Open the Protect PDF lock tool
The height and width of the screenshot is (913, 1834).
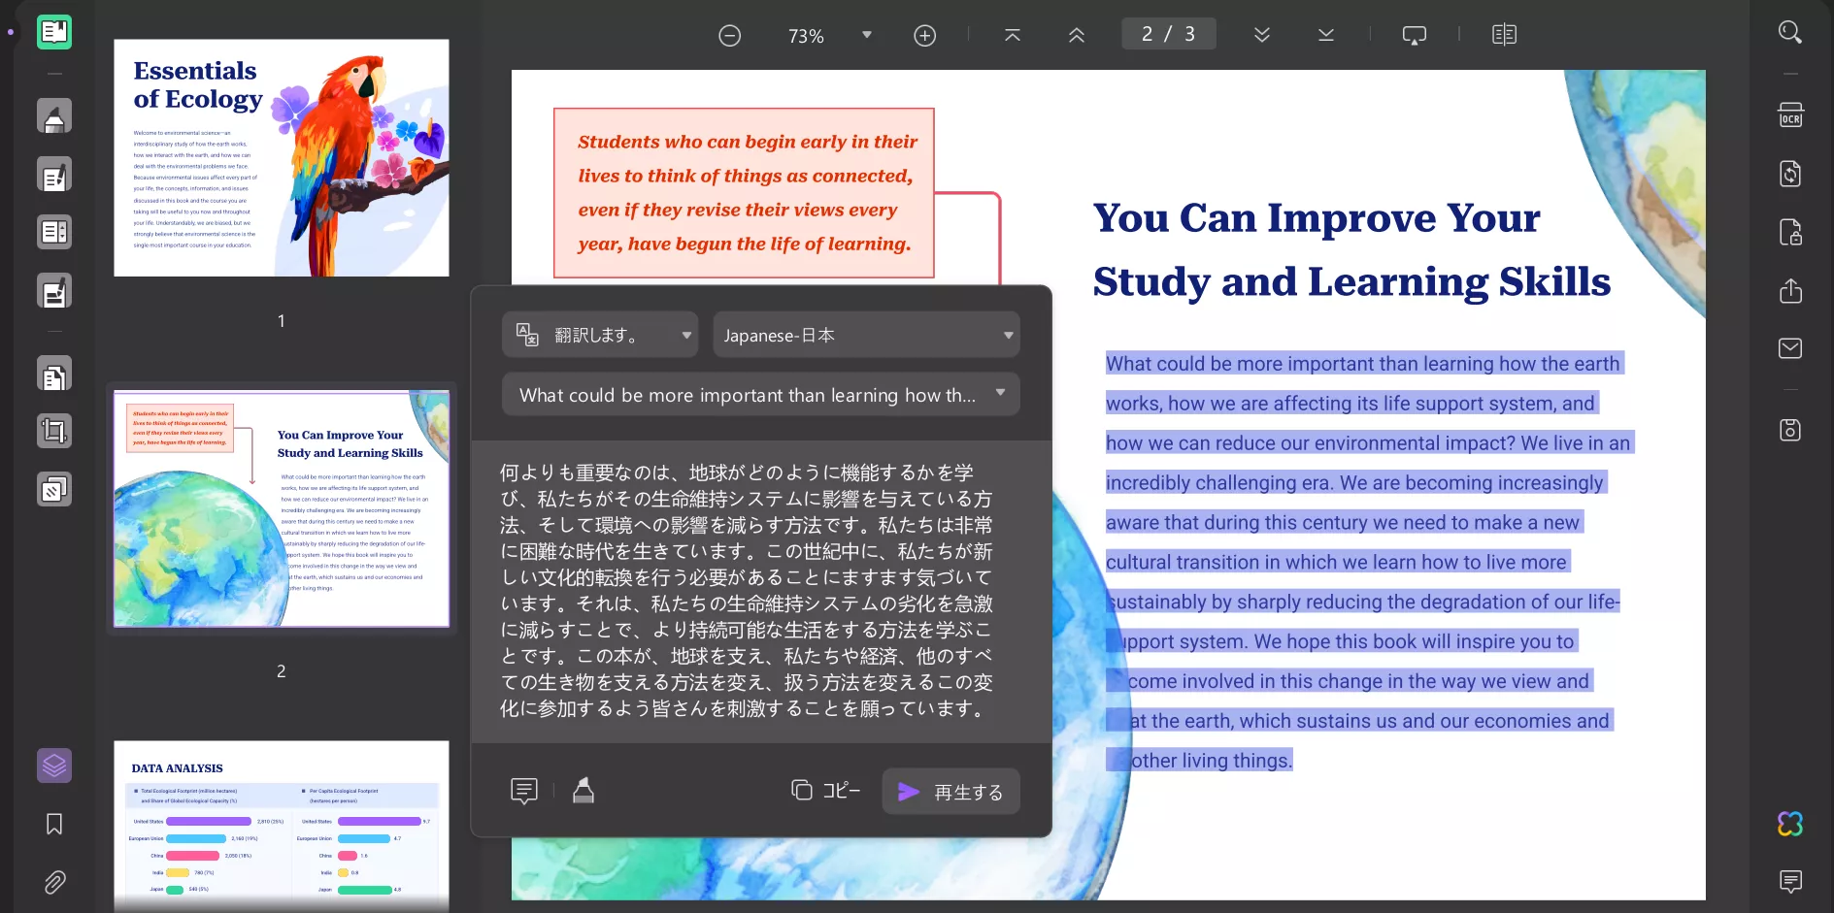(1790, 233)
